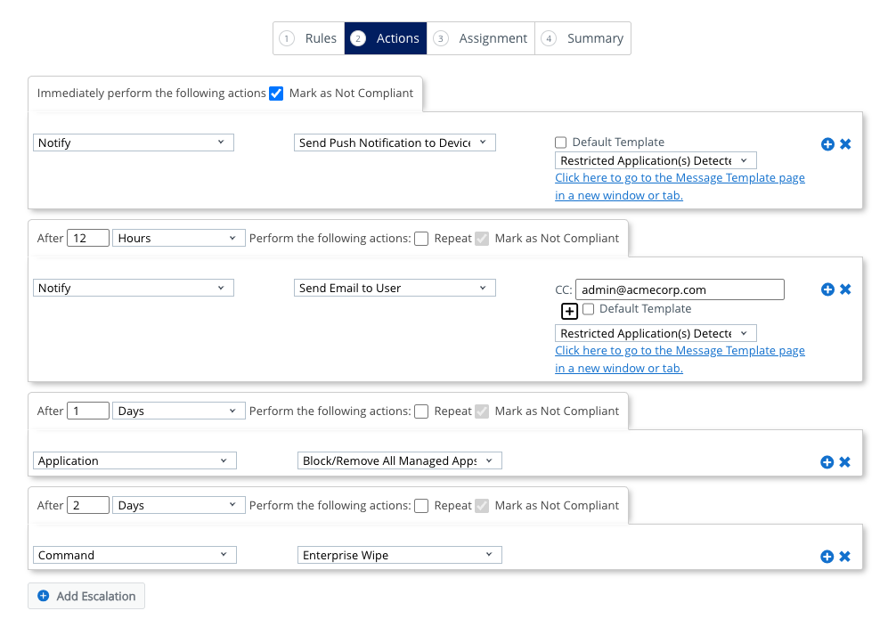Enable Repeat for the 12 Hours escalation
896x619 pixels.
[421, 239]
